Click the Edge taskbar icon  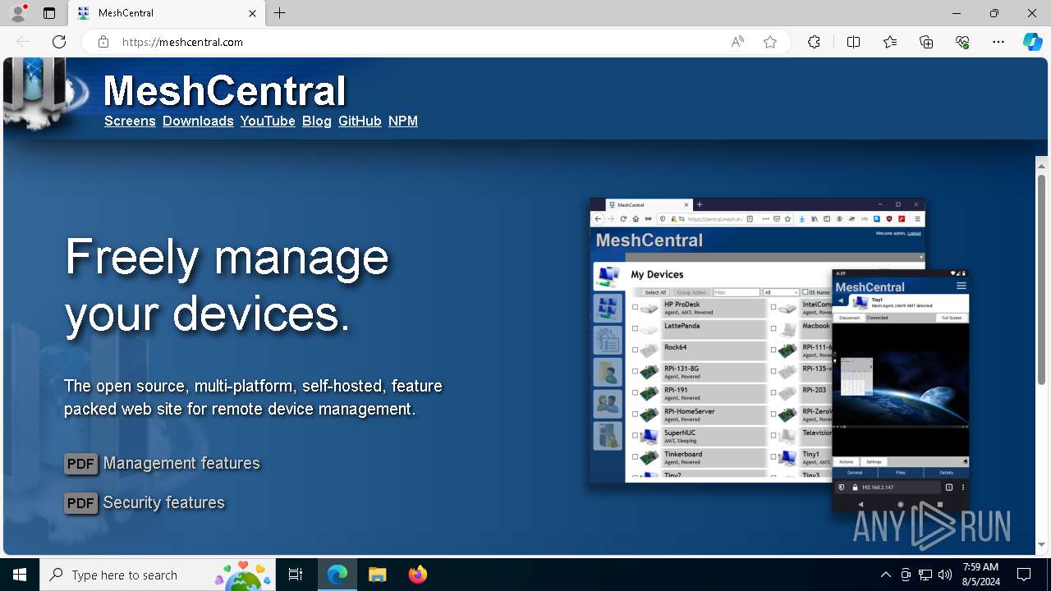(337, 575)
